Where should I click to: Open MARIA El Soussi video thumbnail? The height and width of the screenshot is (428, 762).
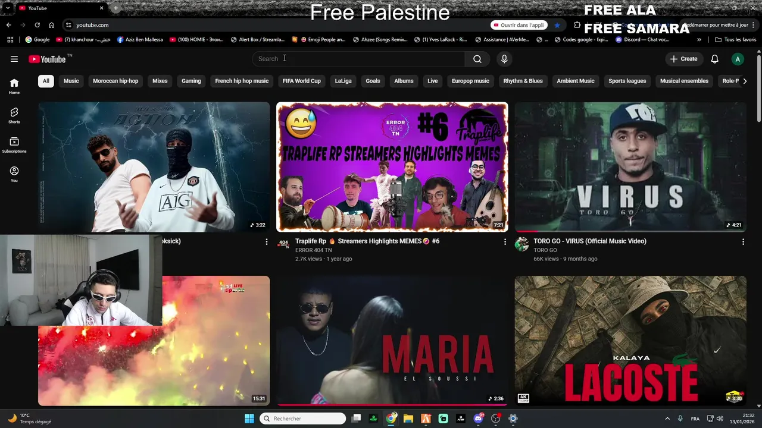[x=392, y=341]
